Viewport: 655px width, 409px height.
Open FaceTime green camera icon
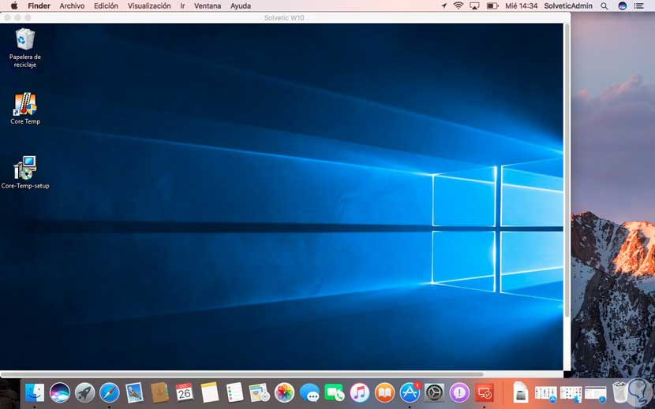(x=334, y=392)
